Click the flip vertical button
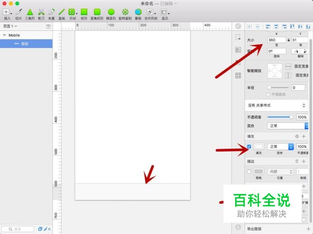The image size is (313, 234). point(304,51)
